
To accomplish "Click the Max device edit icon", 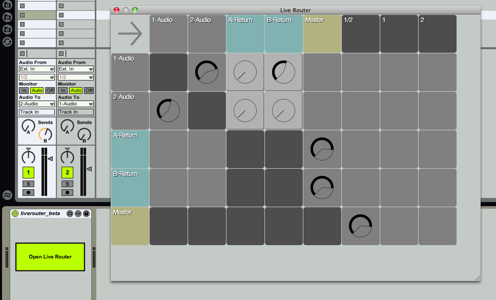I will point(70,213).
